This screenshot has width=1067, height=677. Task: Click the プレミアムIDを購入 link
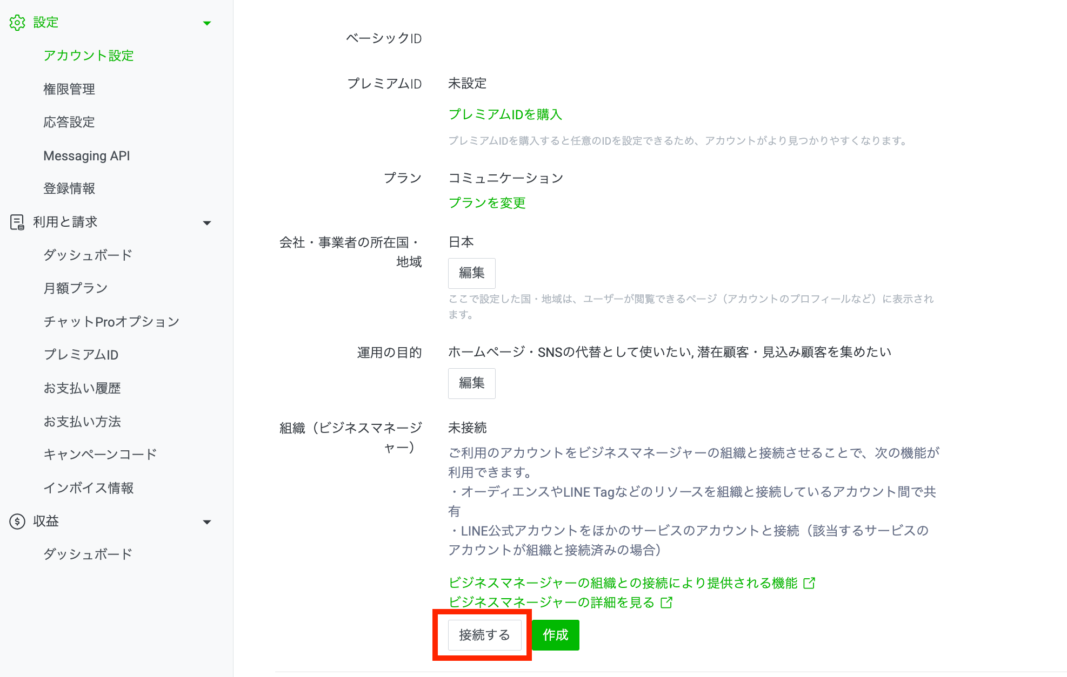tap(505, 114)
